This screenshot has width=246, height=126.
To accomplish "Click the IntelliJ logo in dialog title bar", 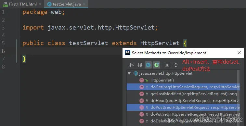I will click(128, 53).
